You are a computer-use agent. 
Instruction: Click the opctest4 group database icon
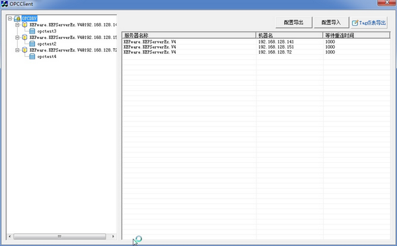pyautogui.click(x=32, y=56)
